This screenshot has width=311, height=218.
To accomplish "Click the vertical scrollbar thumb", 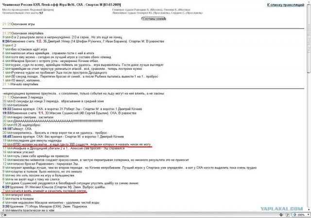I will click(x=309, y=39).
